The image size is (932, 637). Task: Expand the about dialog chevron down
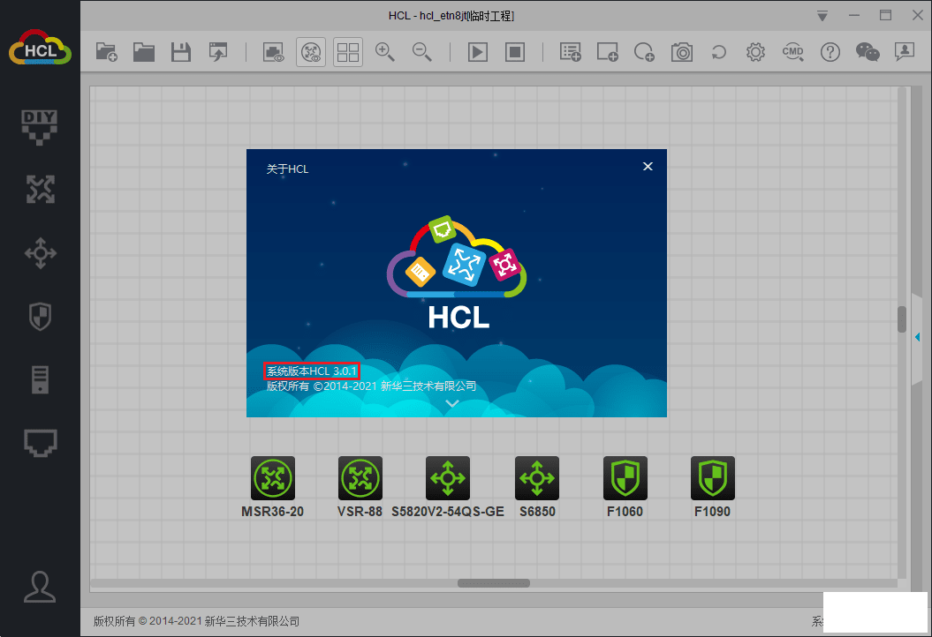[x=452, y=404]
